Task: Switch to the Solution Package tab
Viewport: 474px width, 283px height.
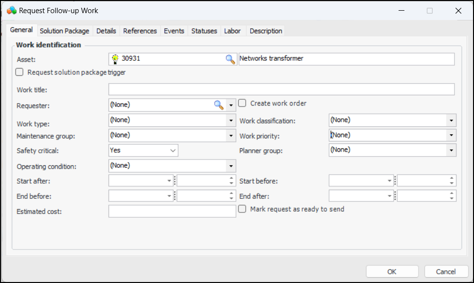Action: 64,31
